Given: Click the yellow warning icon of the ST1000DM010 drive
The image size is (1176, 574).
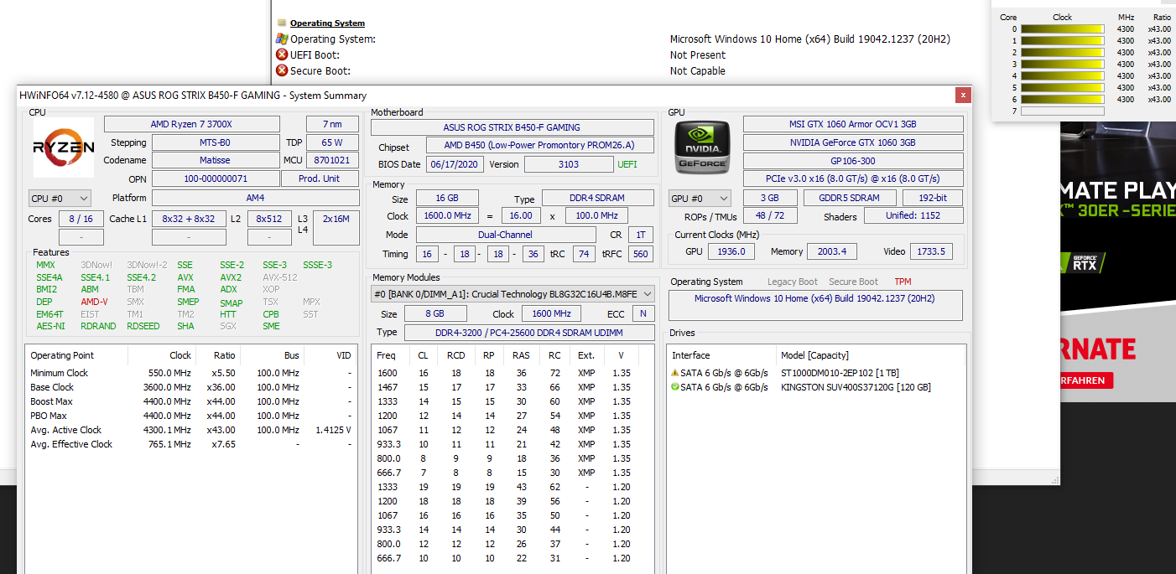Looking at the screenshot, I should [675, 373].
